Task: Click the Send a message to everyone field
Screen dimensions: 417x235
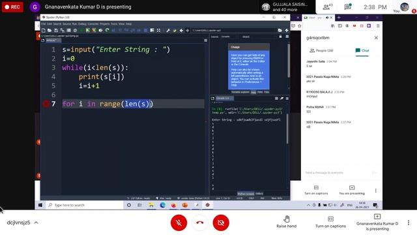Action: (338, 172)
